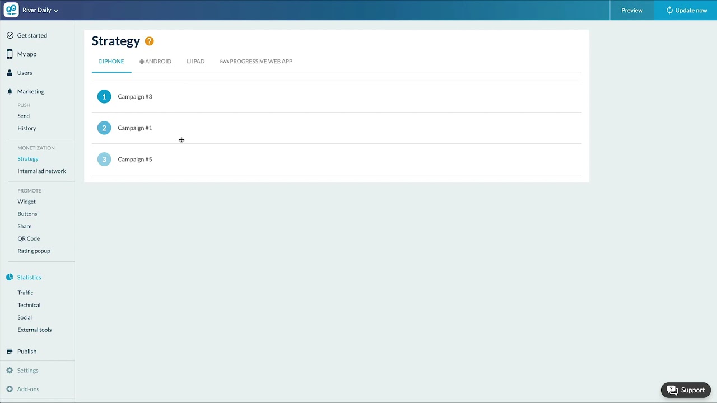Switch to the Progressive Web App tab
The height and width of the screenshot is (403, 717).
point(256,62)
